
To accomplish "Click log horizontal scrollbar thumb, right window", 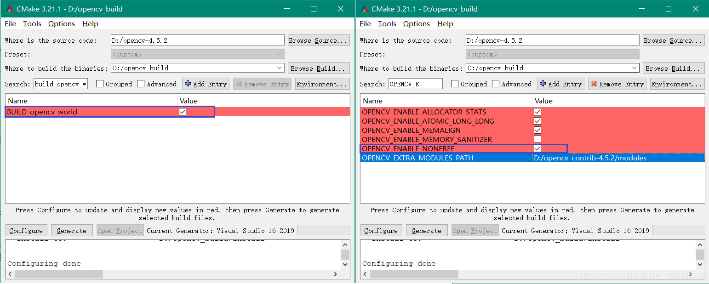I will coord(414,274).
